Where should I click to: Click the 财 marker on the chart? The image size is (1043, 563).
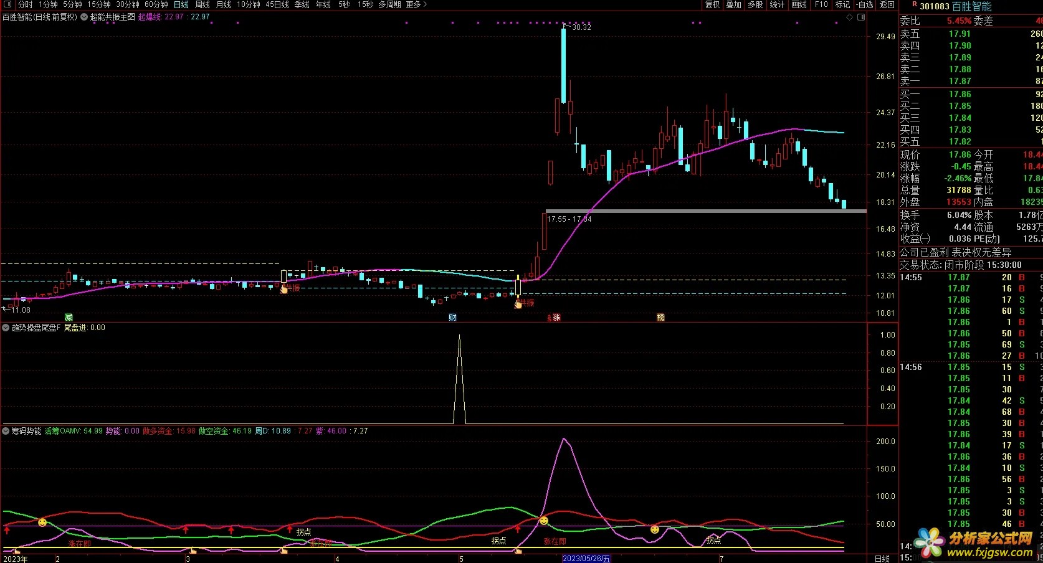click(x=452, y=318)
